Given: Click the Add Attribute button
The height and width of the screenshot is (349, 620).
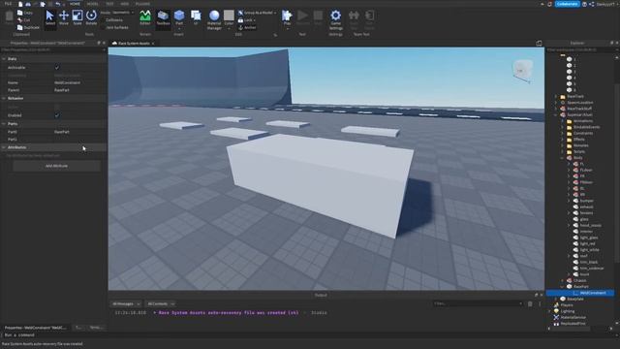Looking at the screenshot, I should point(56,166).
